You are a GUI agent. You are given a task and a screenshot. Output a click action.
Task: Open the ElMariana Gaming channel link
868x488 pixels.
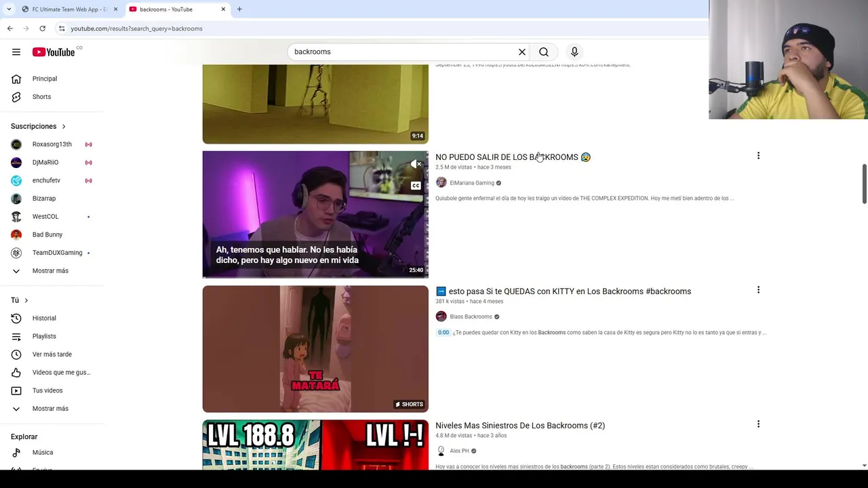[472, 183]
